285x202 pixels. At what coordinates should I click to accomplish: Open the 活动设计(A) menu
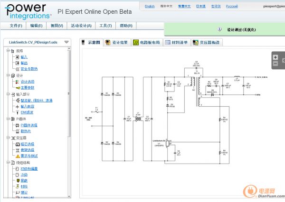(x=81, y=26)
